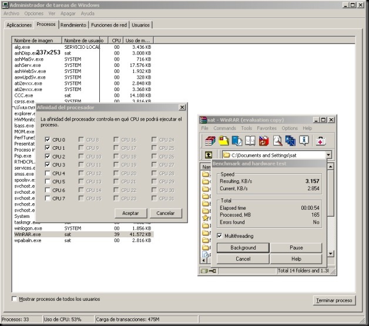Click the WinRAR title bar books icon
The width and height of the screenshot is (369, 326).
203,120
